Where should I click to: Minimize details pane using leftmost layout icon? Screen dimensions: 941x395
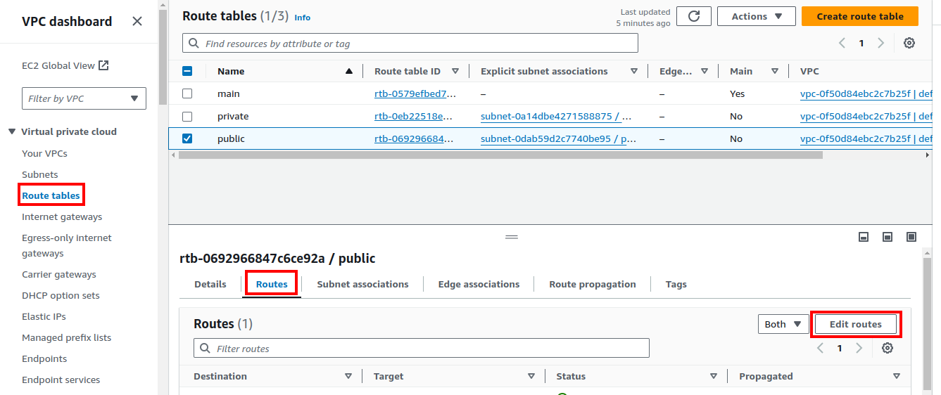click(x=864, y=237)
